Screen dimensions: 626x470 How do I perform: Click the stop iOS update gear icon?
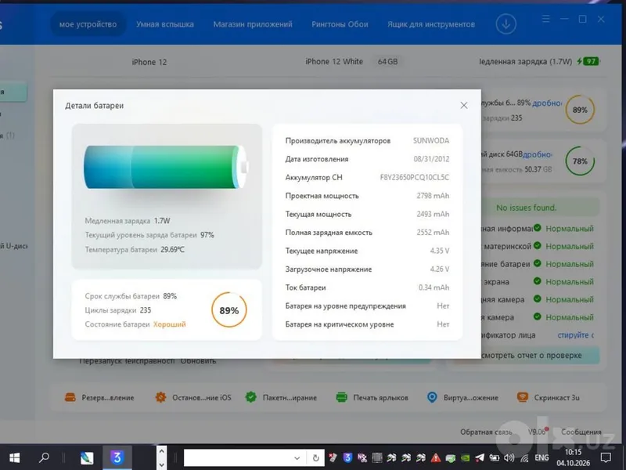pyautogui.click(x=160, y=397)
